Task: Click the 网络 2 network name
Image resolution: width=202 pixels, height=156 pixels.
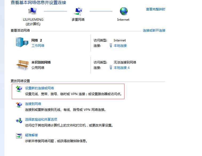Action: coord(37,40)
